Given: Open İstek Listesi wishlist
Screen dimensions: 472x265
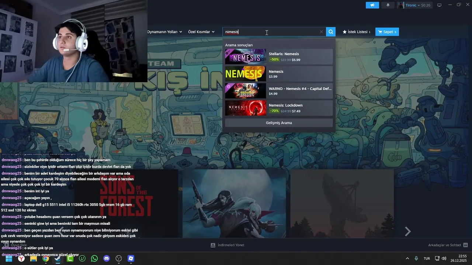Looking at the screenshot, I should point(357,32).
